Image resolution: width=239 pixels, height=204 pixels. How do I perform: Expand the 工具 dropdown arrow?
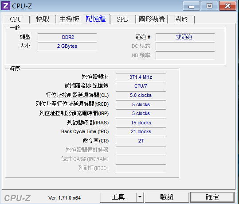140,197
